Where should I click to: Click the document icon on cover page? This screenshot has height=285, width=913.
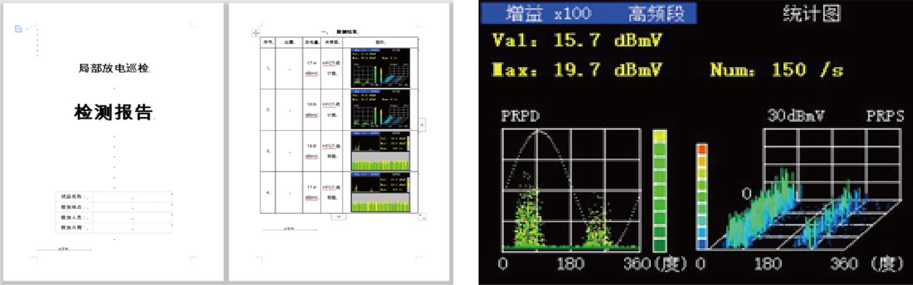19,29
